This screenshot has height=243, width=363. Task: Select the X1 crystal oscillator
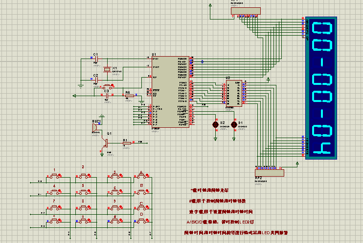[107, 69]
